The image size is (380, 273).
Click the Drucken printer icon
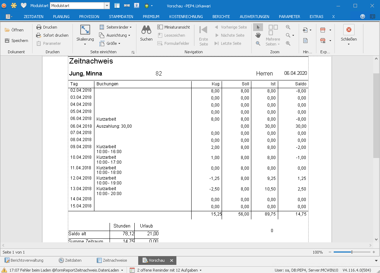(39, 27)
